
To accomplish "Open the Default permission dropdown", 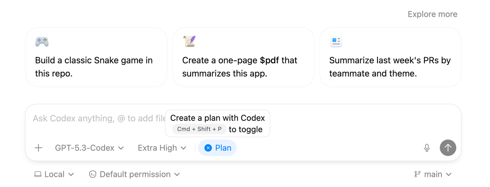I will coord(135,174).
